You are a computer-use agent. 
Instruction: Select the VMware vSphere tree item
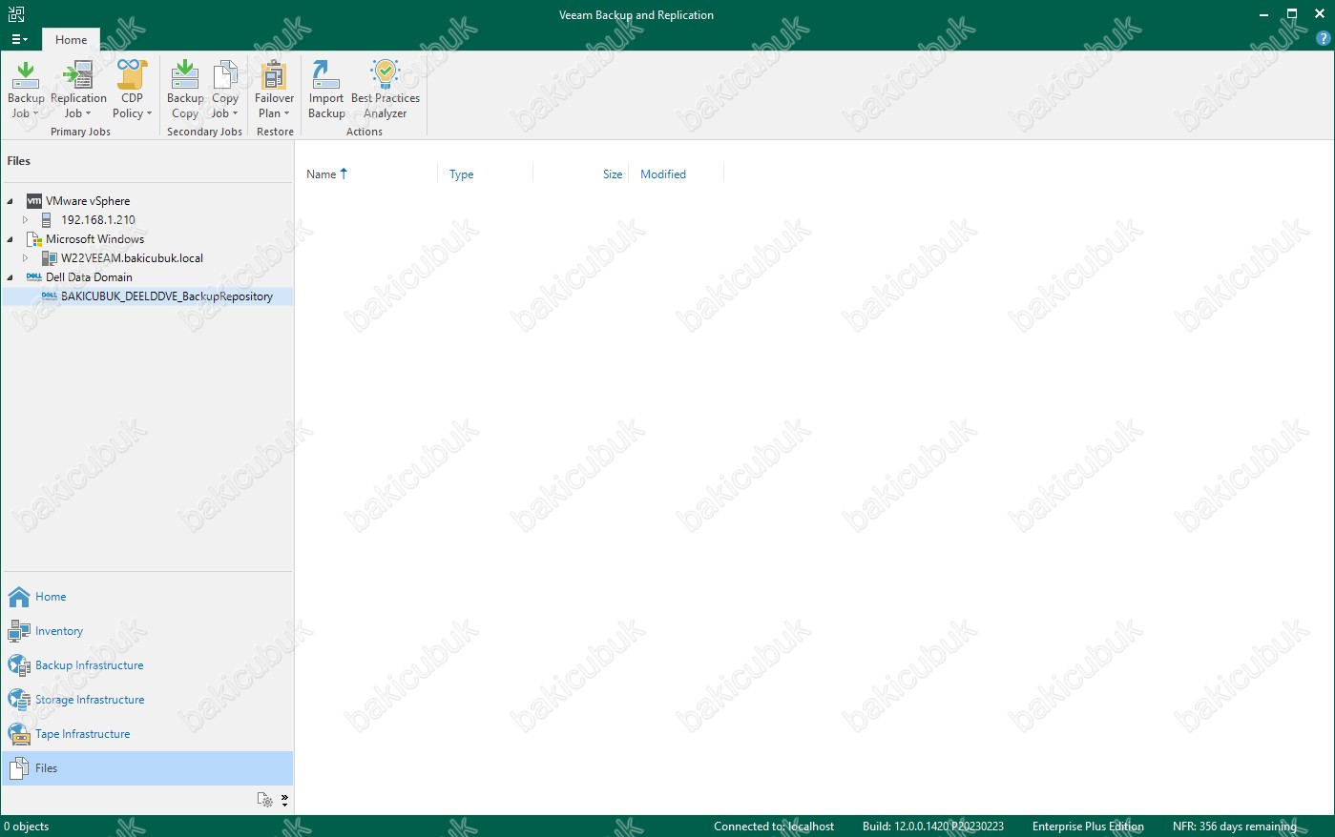(x=88, y=201)
